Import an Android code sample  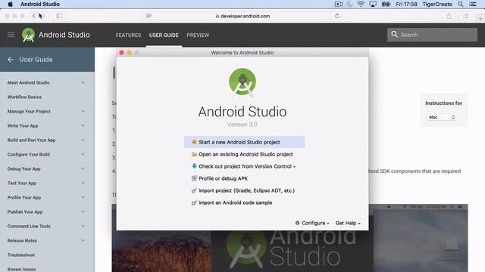(244, 202)
